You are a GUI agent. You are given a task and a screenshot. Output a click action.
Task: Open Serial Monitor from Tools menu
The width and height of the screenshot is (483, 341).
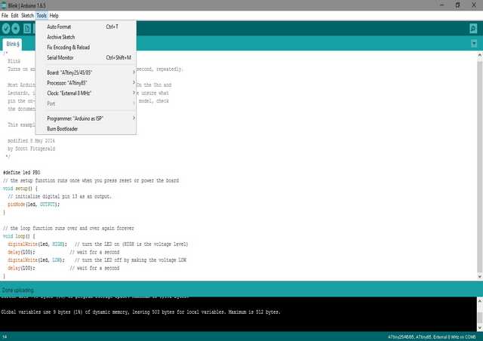coord(85,57)
